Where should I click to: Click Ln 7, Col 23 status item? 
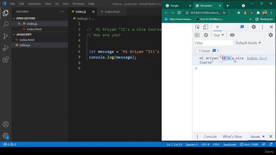[x=174, y=145]
